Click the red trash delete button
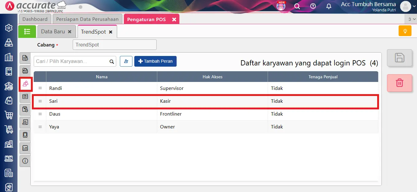 [x=399, y=83]
